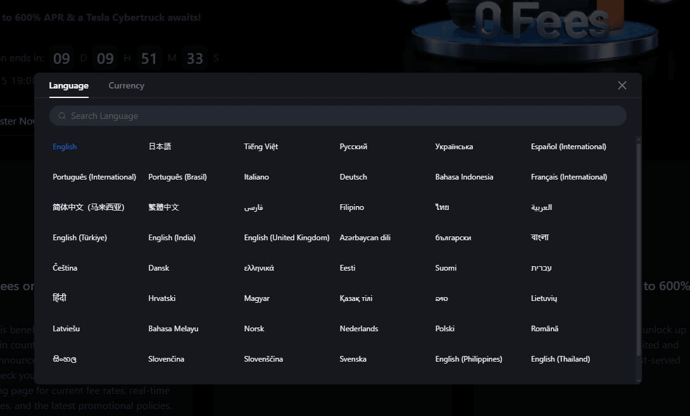Choose Português (Brasil)
Screen dimensions: 690x416
177,177
